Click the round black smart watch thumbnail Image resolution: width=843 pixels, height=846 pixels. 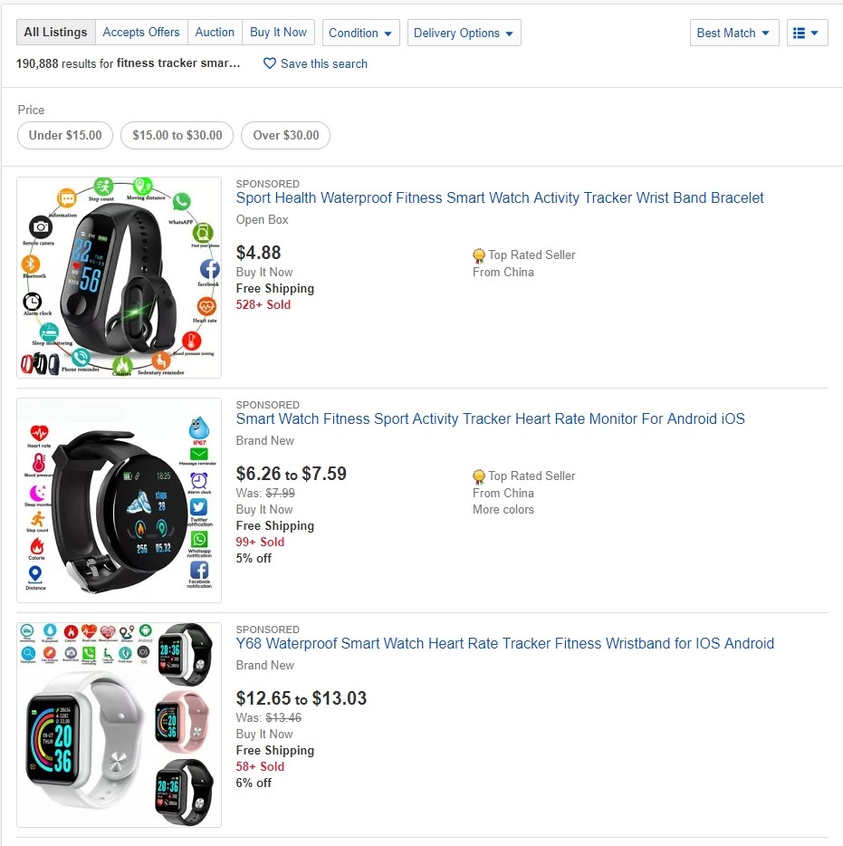(x=120, y=500)
